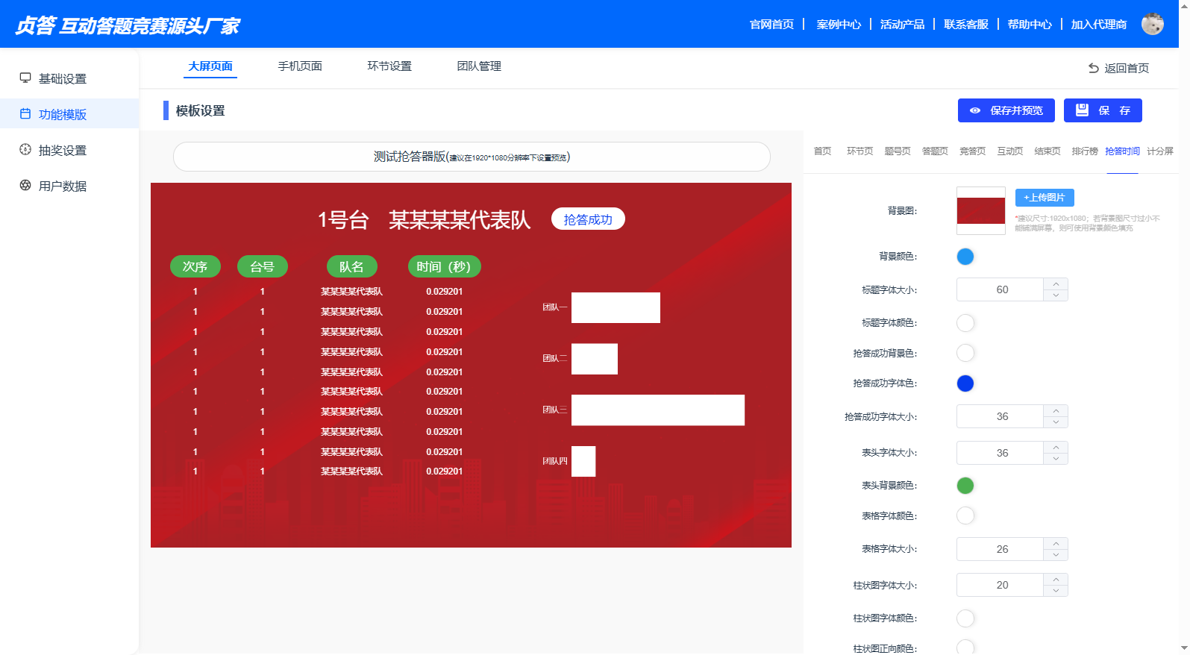Open the 背景颜色 blue color picker
This screenshot has width=1190, height=655.
click(x=965, y=257)
